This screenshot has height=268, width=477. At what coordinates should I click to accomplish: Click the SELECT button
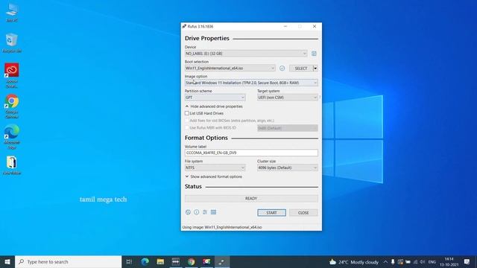coord(301,68)
